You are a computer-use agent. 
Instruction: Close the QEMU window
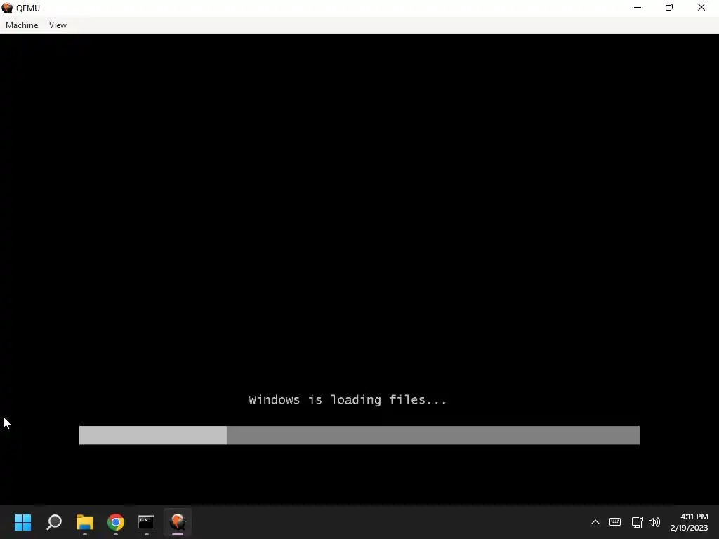click(x=701, y=7)
